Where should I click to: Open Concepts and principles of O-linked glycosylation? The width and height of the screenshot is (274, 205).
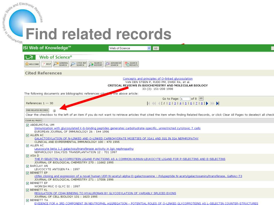(x=158, y=79)
